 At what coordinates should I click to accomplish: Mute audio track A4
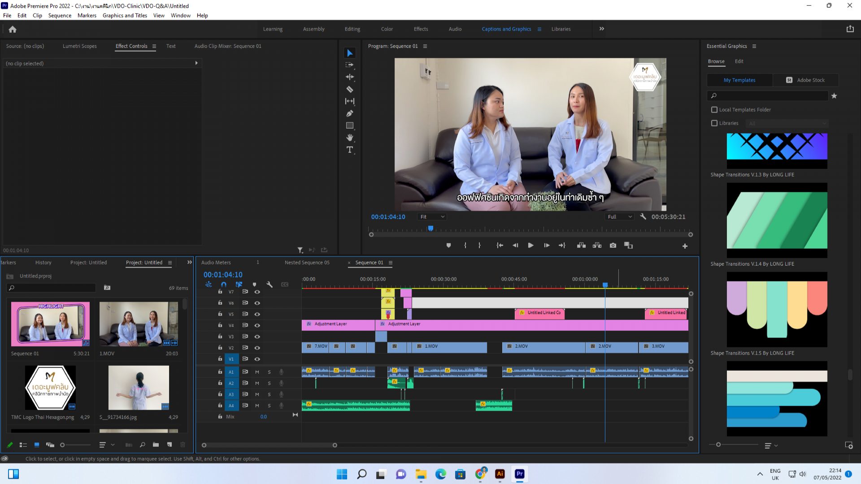[257, 406]
